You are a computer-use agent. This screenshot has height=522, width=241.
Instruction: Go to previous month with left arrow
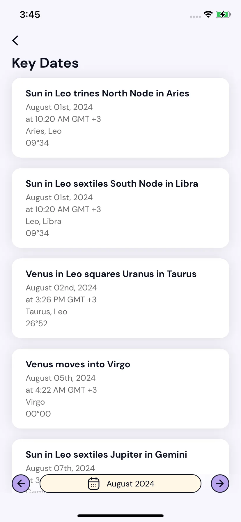(21, 484)
